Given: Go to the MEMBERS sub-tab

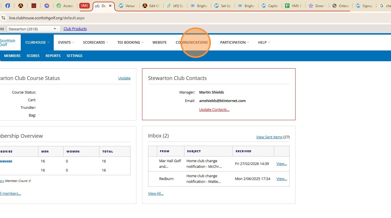Looking at the screenshot, I should (12, 56).
